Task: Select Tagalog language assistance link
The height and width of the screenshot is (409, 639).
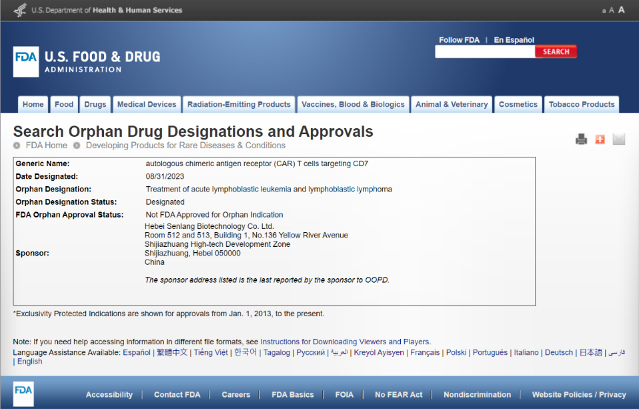Action: (277, 352)
